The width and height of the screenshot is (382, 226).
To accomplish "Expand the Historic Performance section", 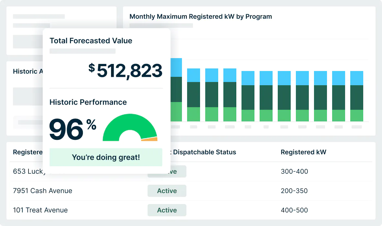I will point(88,102).
